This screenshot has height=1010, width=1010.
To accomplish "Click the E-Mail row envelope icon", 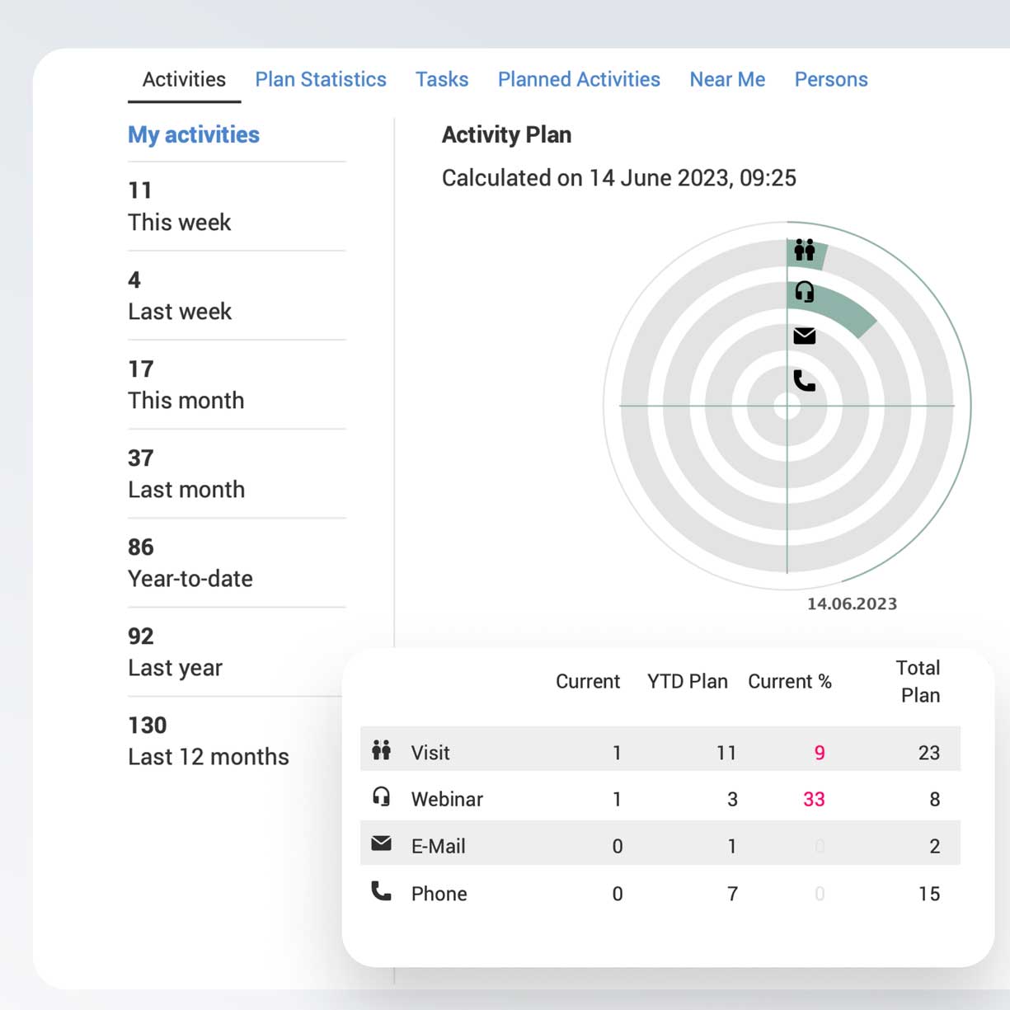I will pos(381,843).
